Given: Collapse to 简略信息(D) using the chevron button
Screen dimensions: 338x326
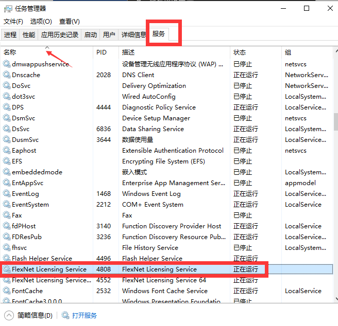Looking at the screenshot, I should [9, 315].
